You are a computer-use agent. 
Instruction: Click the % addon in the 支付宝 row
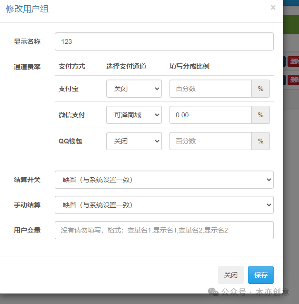tap(260, 89)
